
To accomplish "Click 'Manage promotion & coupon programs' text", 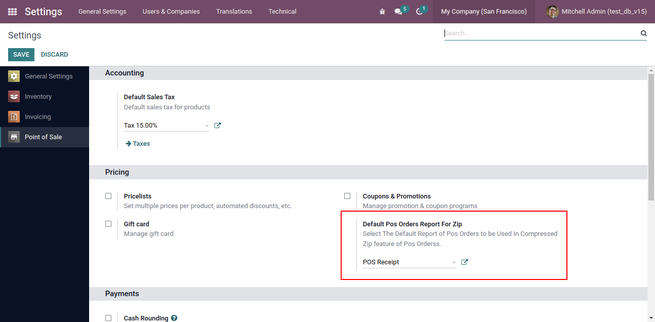I will (x=420, y=206).
